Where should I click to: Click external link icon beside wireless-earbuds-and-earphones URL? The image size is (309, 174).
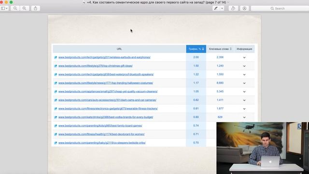56,58
